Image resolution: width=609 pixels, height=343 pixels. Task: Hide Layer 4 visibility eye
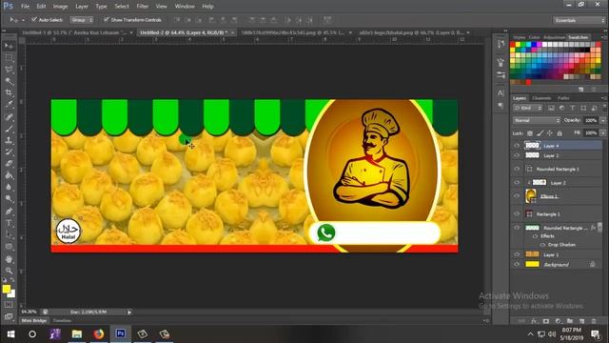517,146
